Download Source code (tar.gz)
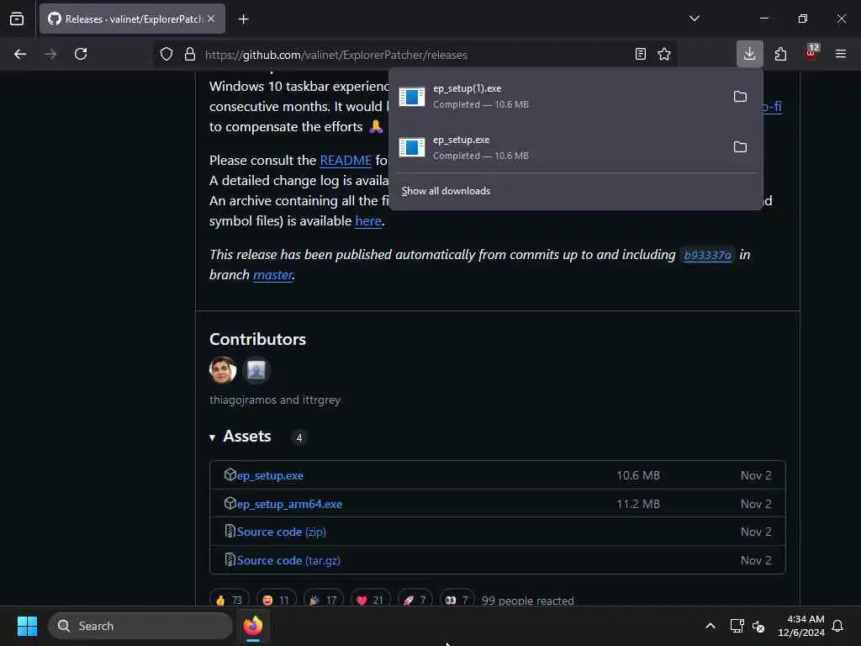This screenshot has height=646, width=861. pos(288,560)
